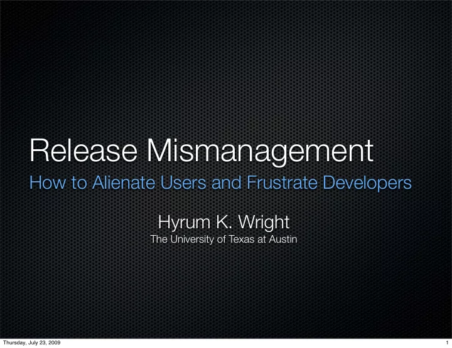Click the author name "Hyrum K. Wright"

223,223
